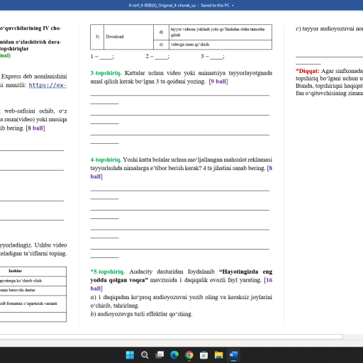Click the red *Diqqat: note text
The height and width of the screenshot is (363, 363).
(308, 71)
